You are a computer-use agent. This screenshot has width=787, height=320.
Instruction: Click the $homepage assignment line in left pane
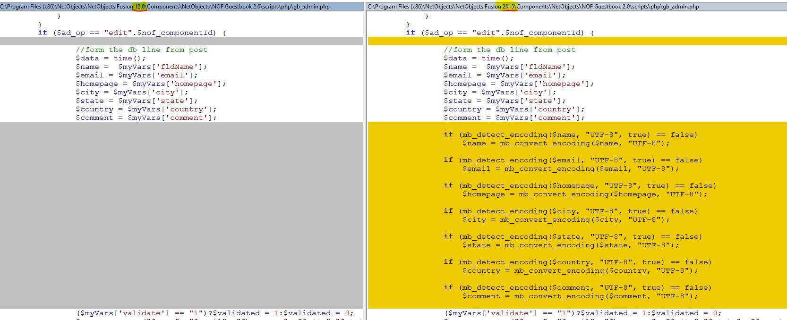pos(151,84)
